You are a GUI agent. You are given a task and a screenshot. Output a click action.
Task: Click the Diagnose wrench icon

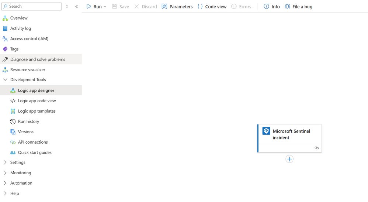click(5, 59)
